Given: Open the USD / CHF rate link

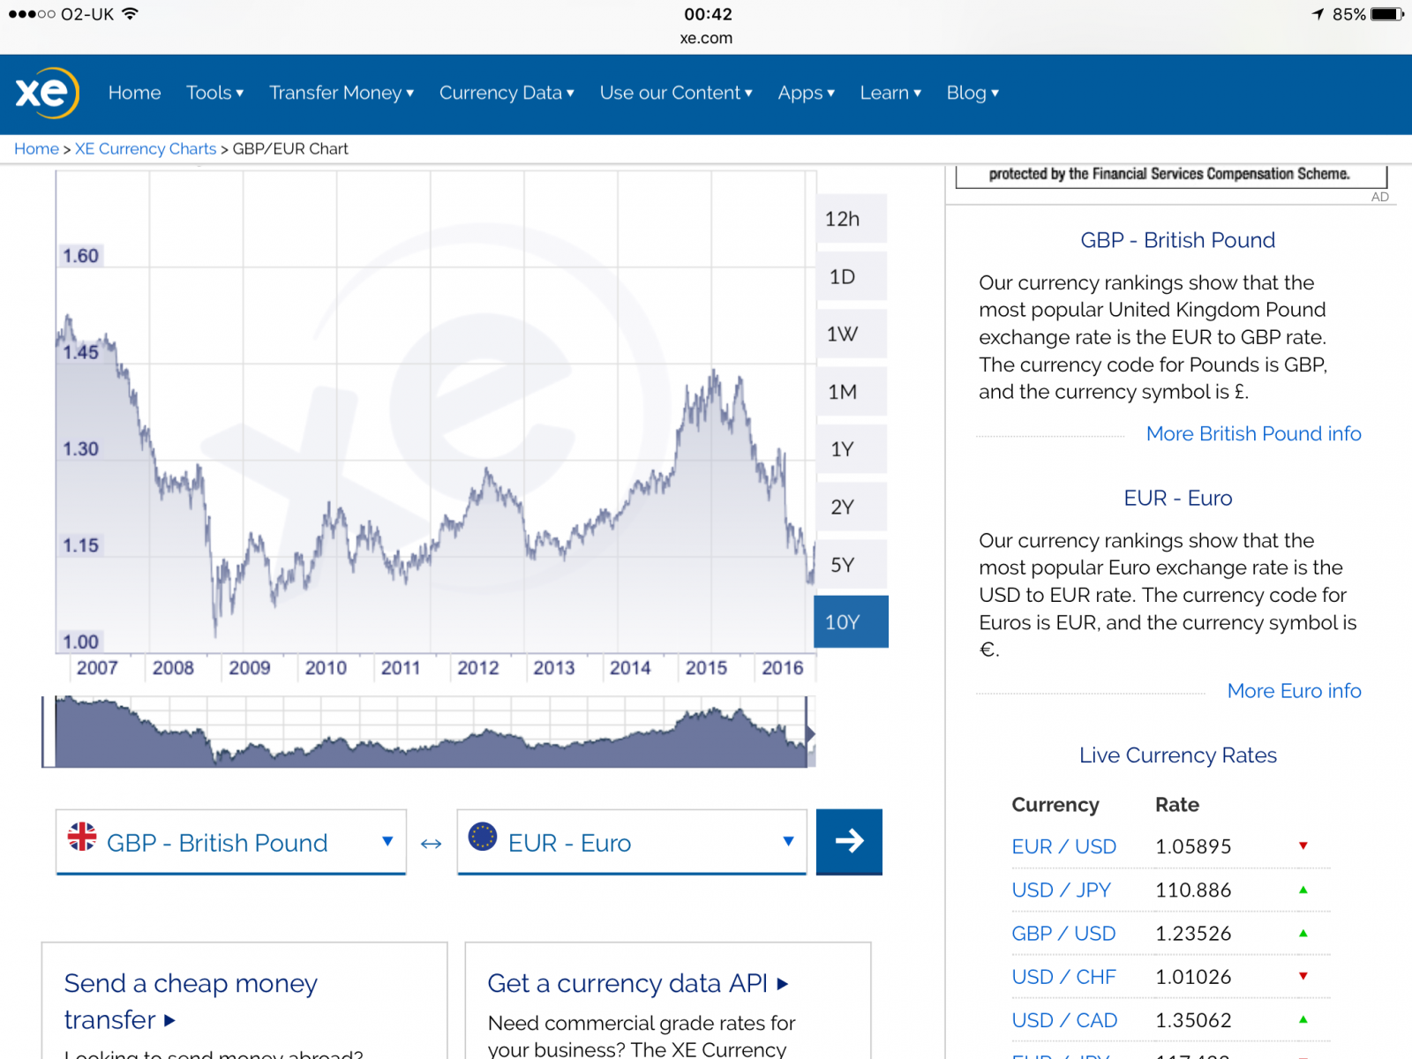Looking at the screenshot, I should coord(1063,977).
